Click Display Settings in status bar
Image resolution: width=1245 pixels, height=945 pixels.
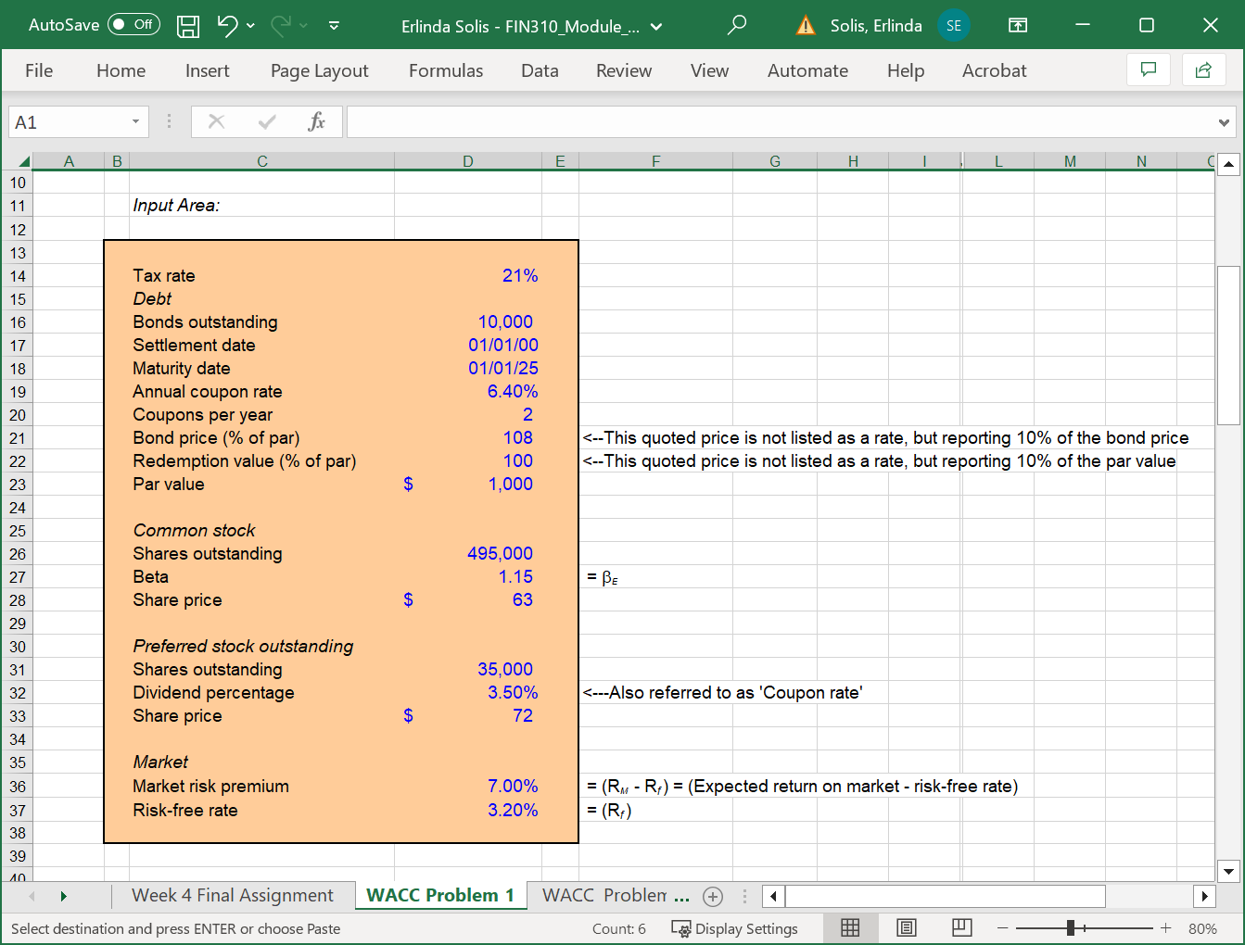[x=734, y=928]
